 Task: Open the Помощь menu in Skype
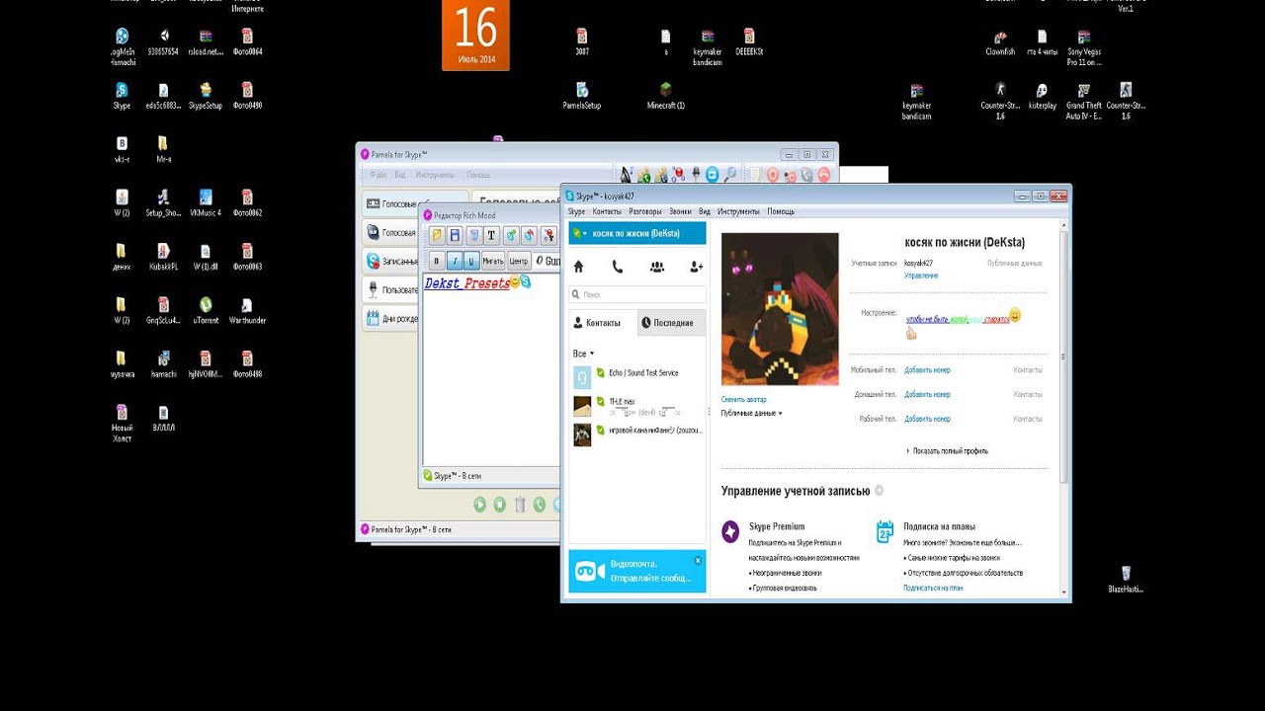pos(781,211)
